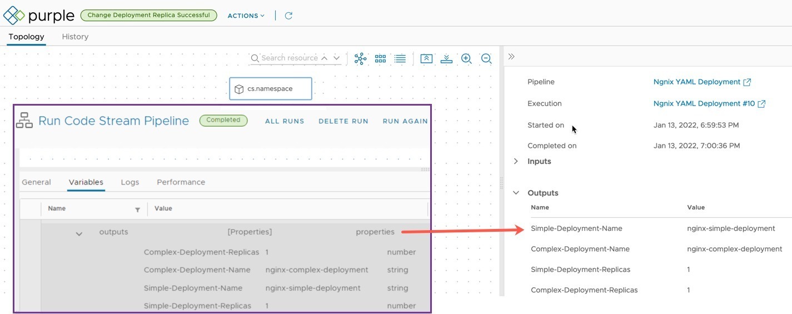Image resolution: width=792 pixels, height=314 pixels.
Task: Select the Simple-Deployment-Name output in right panel
Action: (x=577, y=228)
